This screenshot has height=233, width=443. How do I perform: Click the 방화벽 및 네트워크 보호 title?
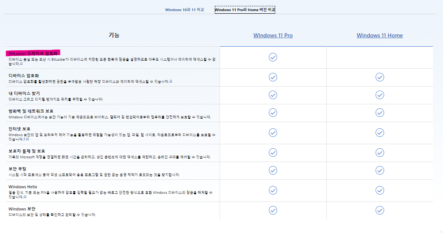(x=31, y=111)
